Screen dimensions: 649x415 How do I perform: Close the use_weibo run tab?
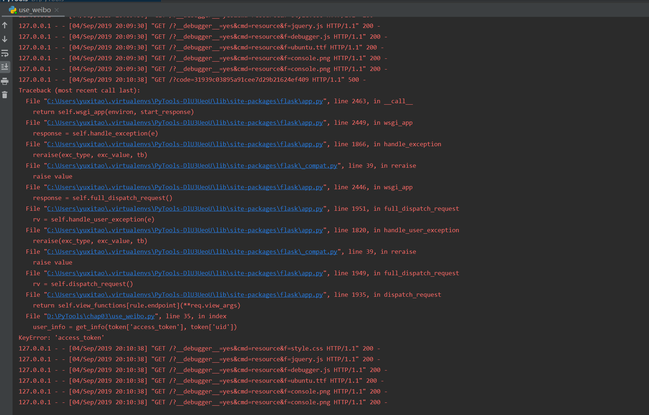point(57,10)
